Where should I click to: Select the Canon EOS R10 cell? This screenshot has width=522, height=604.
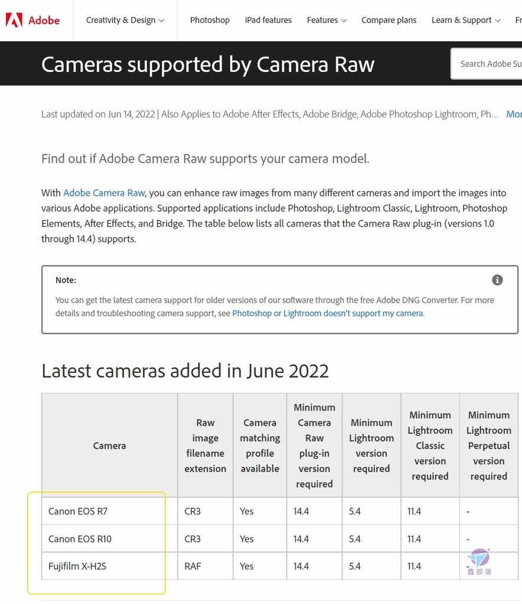[x=109, y=539]
